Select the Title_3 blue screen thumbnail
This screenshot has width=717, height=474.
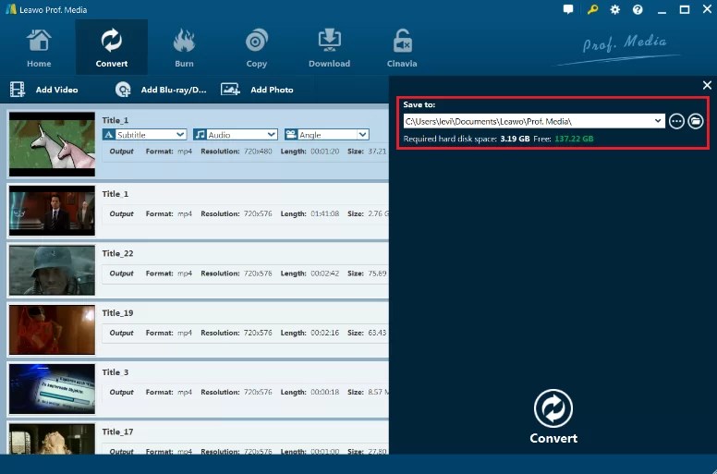pos(52,389)
